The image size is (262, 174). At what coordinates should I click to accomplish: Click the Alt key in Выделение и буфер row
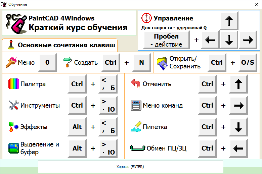tap(77, 148)
